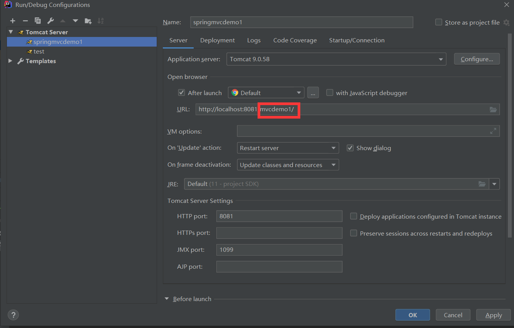Switch to the Deployment tab

click(x=218, y=40)
